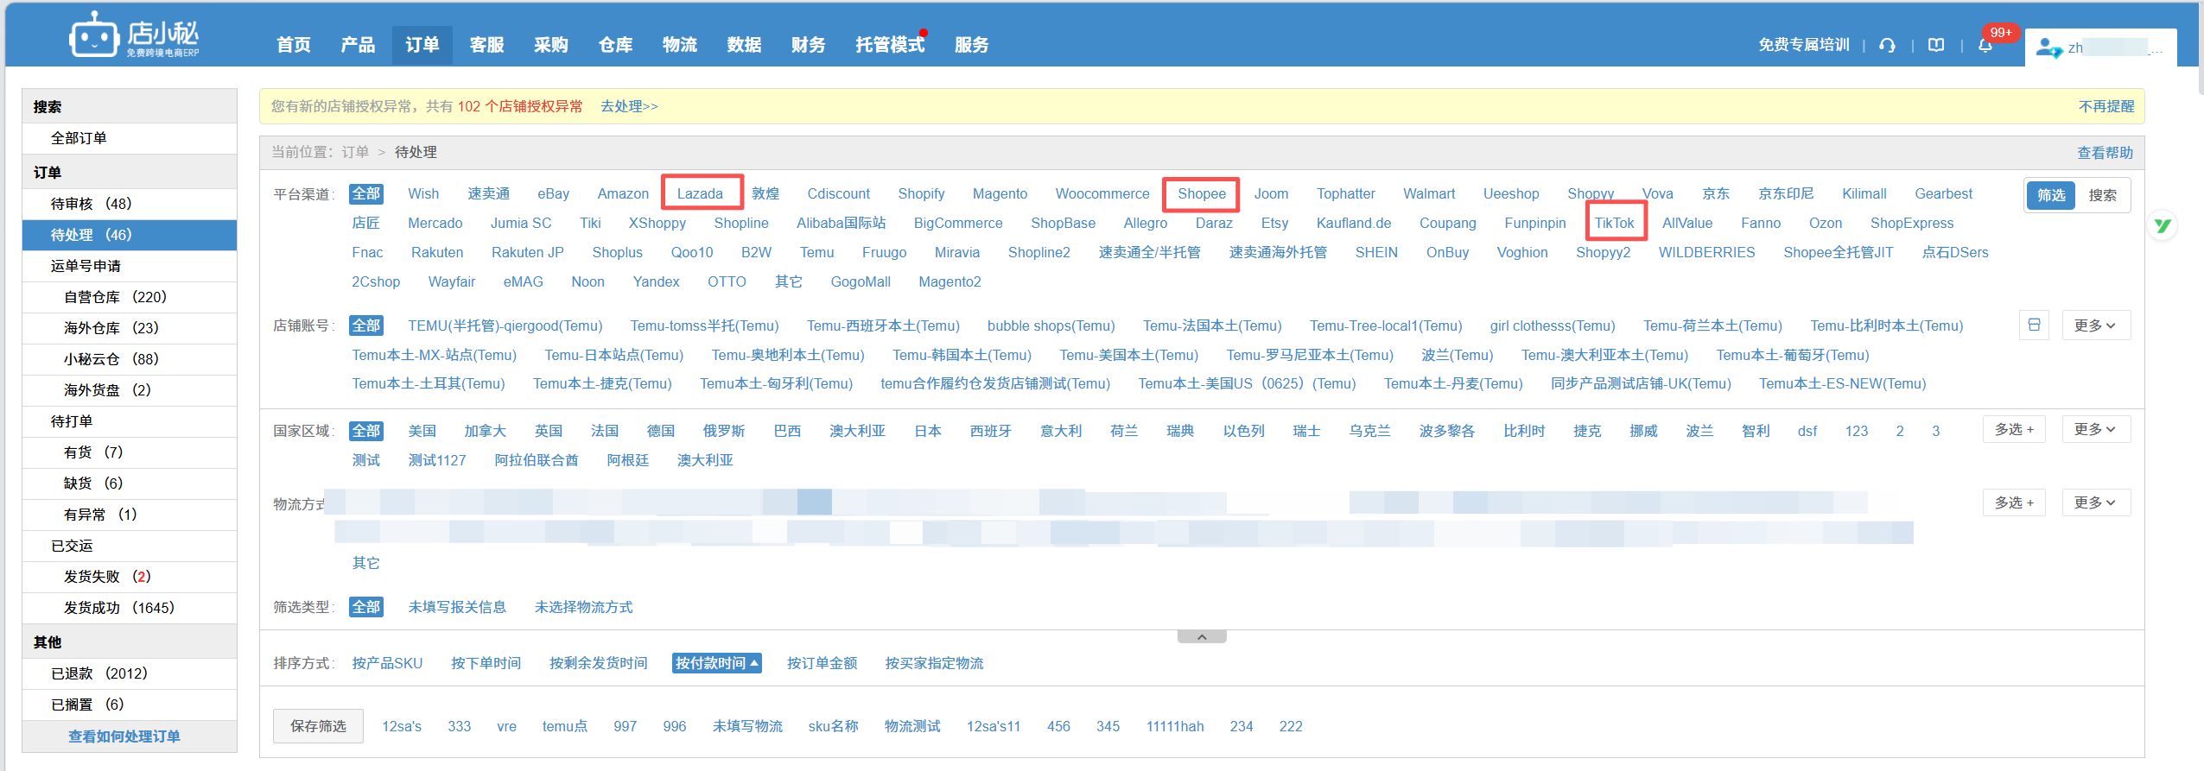Screen dimensions: 2204x771
Task: Filter platform channel by Shopee
Action: click(1202, 193)
